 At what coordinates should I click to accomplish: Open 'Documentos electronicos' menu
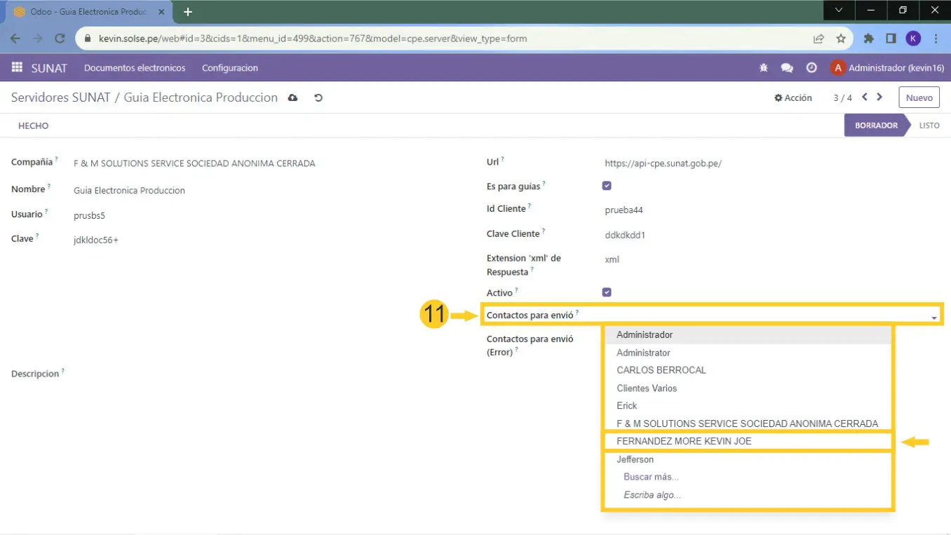click(x=135, y=68)
